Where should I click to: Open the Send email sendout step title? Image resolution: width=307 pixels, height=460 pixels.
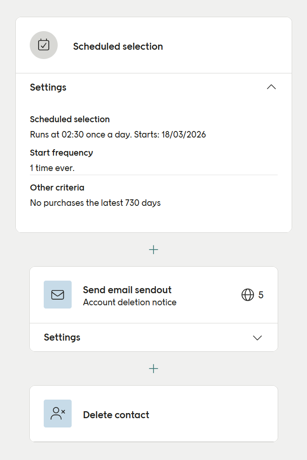[127, 290]
